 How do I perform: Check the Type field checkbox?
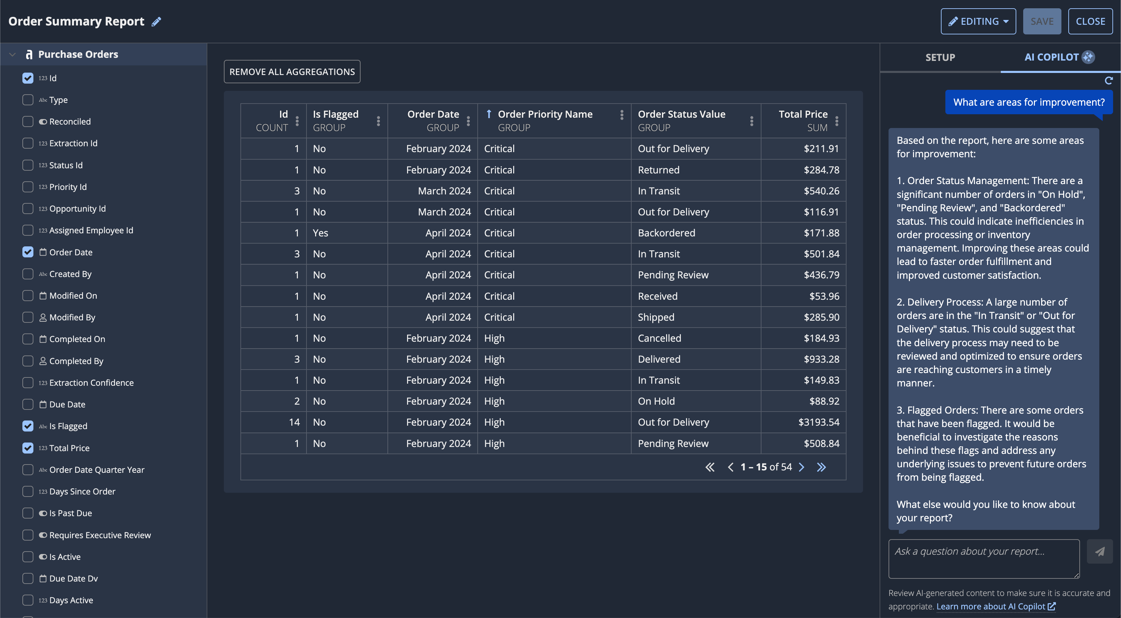[x=28, y=99]
